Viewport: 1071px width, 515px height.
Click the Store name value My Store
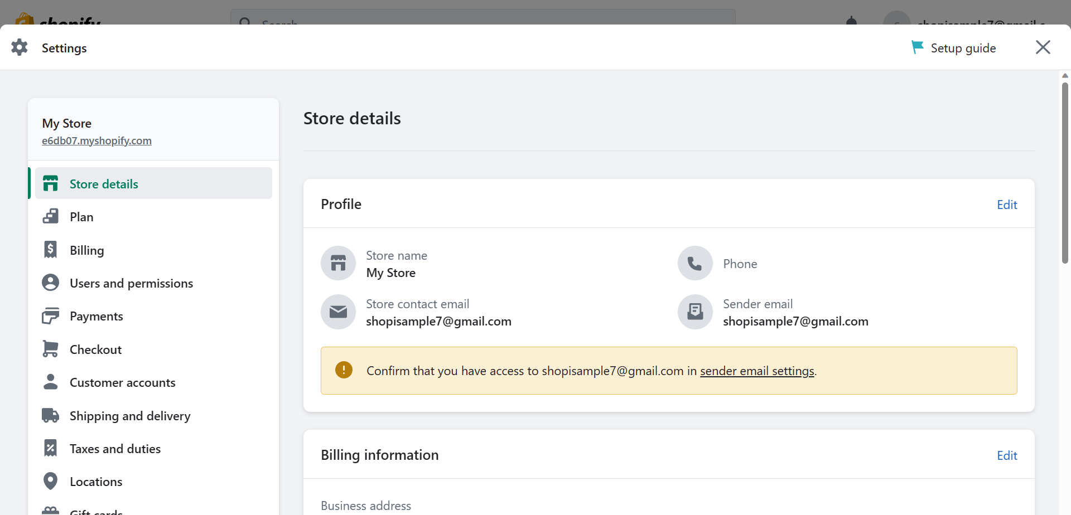390,273
